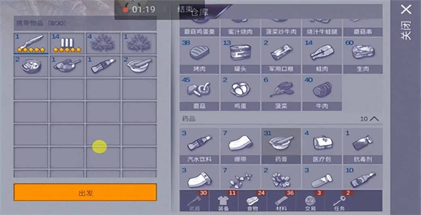Choose the 抗毒剂 antidote vial
421x215 pixels.
[x=363, y=146]
